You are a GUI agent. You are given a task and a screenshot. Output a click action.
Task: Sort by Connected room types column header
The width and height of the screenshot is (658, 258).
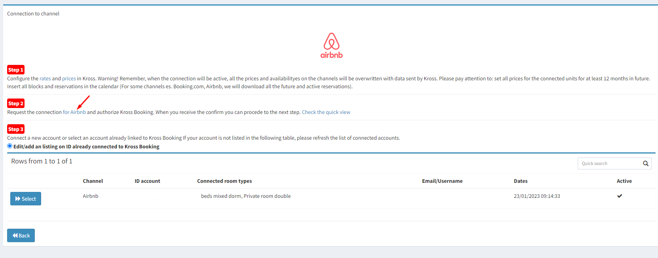(224, 181)
